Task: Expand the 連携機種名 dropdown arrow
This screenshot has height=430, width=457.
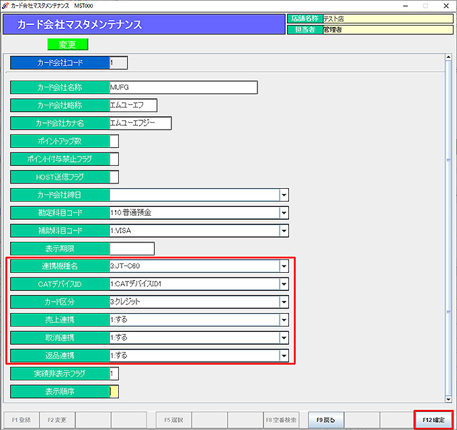Action: (x=284, y=266)
